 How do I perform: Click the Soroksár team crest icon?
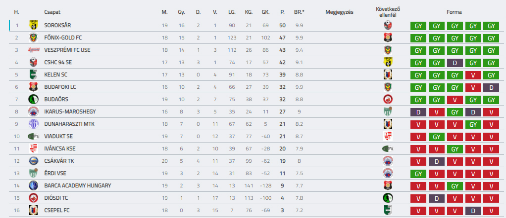coord(33,25)
